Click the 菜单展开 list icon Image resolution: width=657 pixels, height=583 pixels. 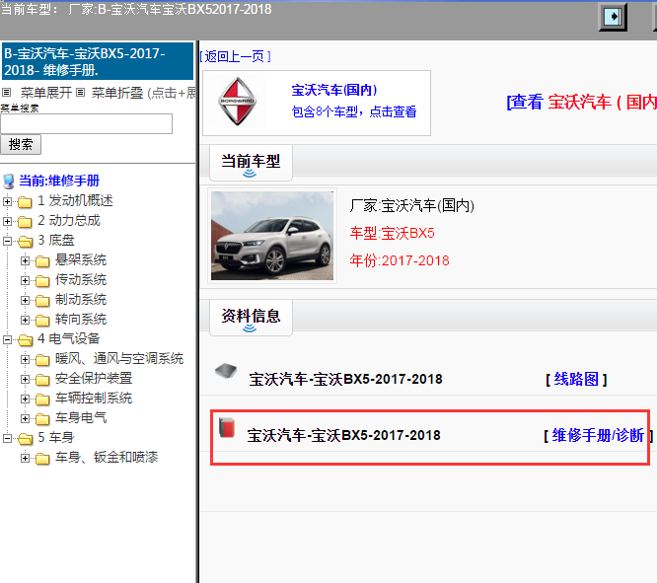pyautogui.click(x=6, y=92)
